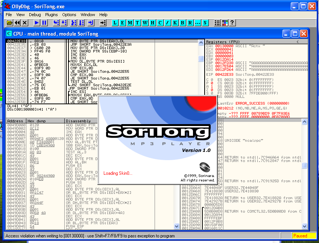Open Log window with L button
The width and height of the screenshot is (319, 243).
(x=115, y=23)
